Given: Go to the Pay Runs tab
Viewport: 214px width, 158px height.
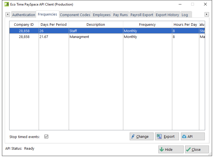Looking at the screenshot, I should point(120,15).
